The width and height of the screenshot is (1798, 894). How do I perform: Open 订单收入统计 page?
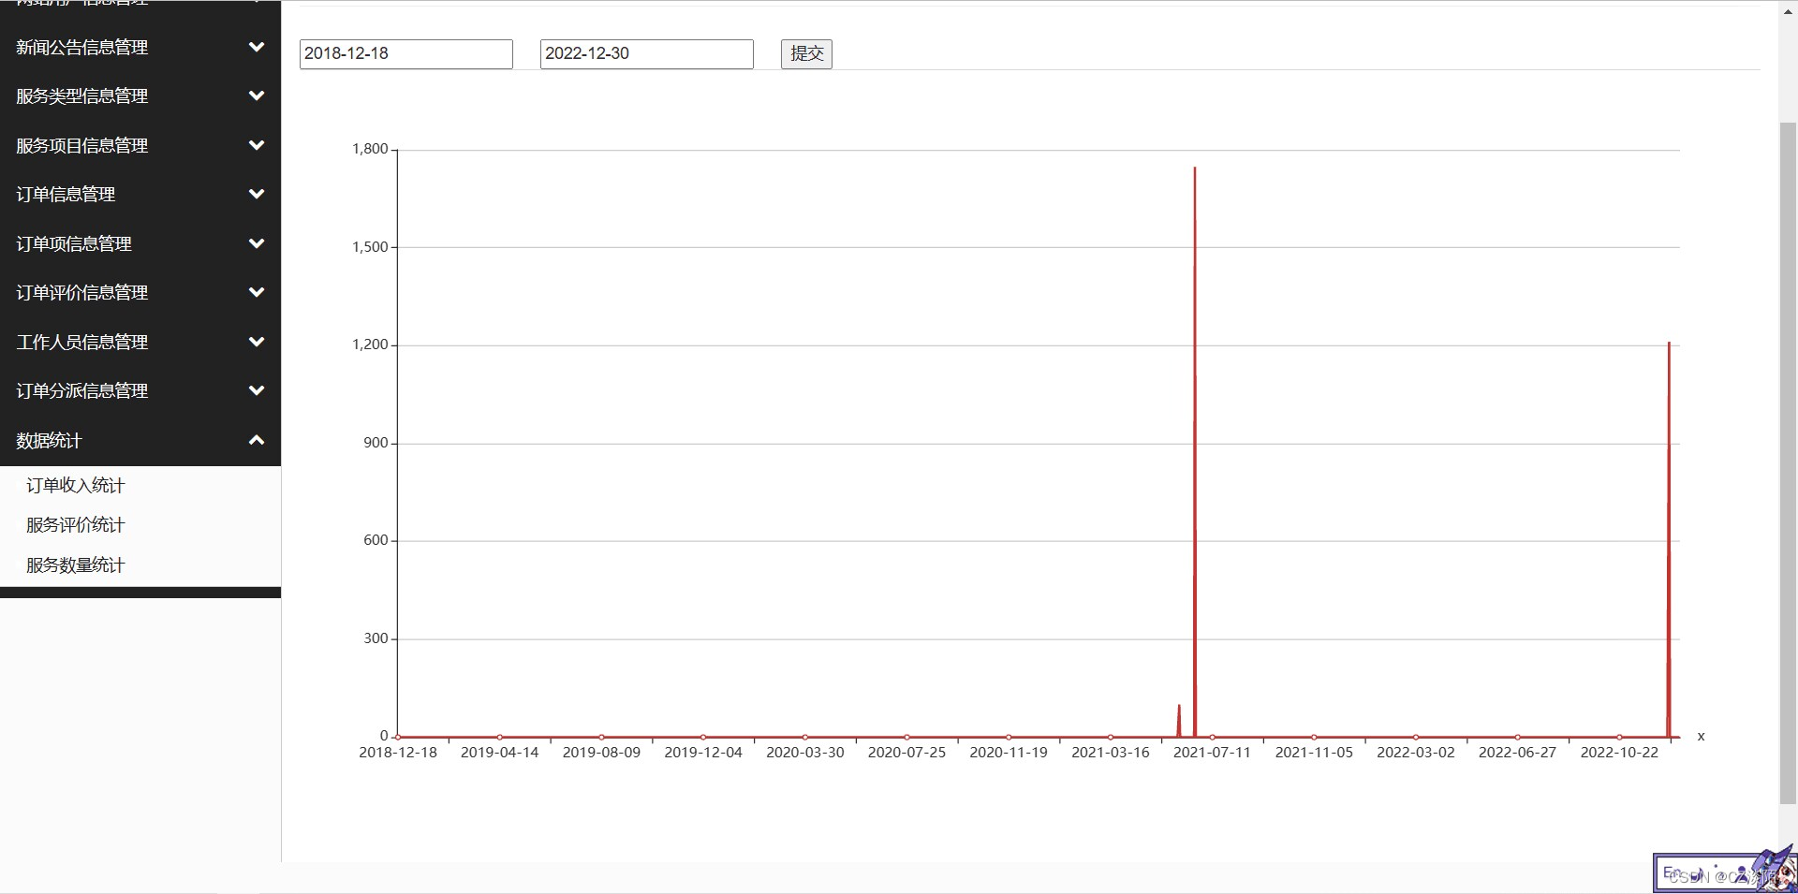76,485
